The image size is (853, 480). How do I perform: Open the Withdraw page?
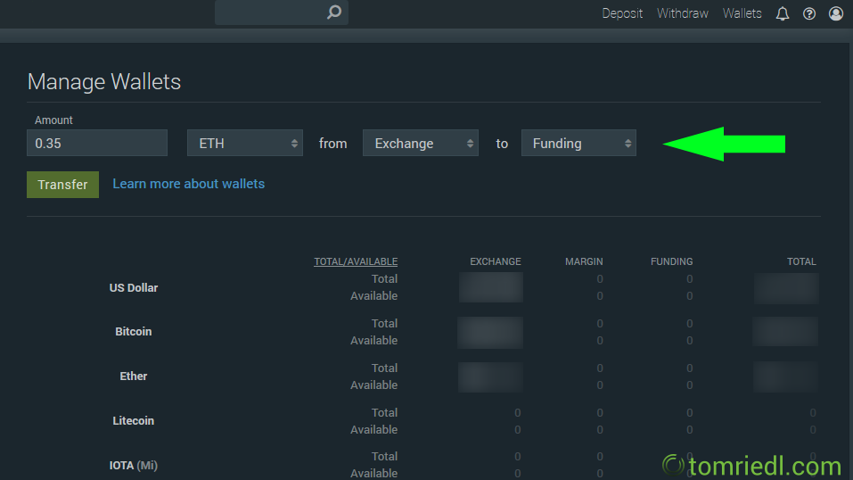click(x=682, y=13)
